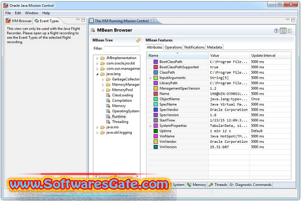Image resolution: width=301 pixels, height=201 pixels.
Task: Open the System bottom tab
Action: tap(178, 185)
